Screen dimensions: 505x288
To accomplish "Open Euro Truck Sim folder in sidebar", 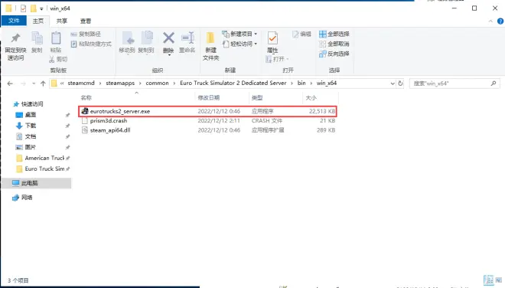I will (x=41, y=169).
